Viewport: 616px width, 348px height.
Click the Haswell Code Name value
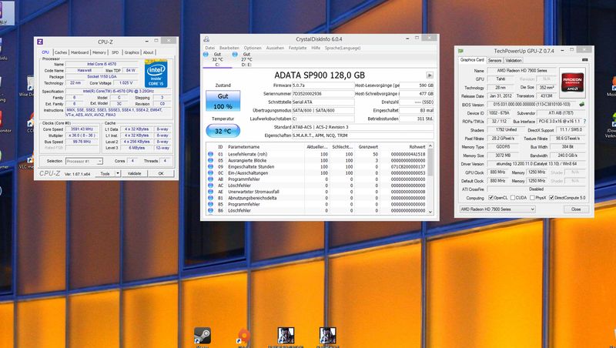pos(84,70)
